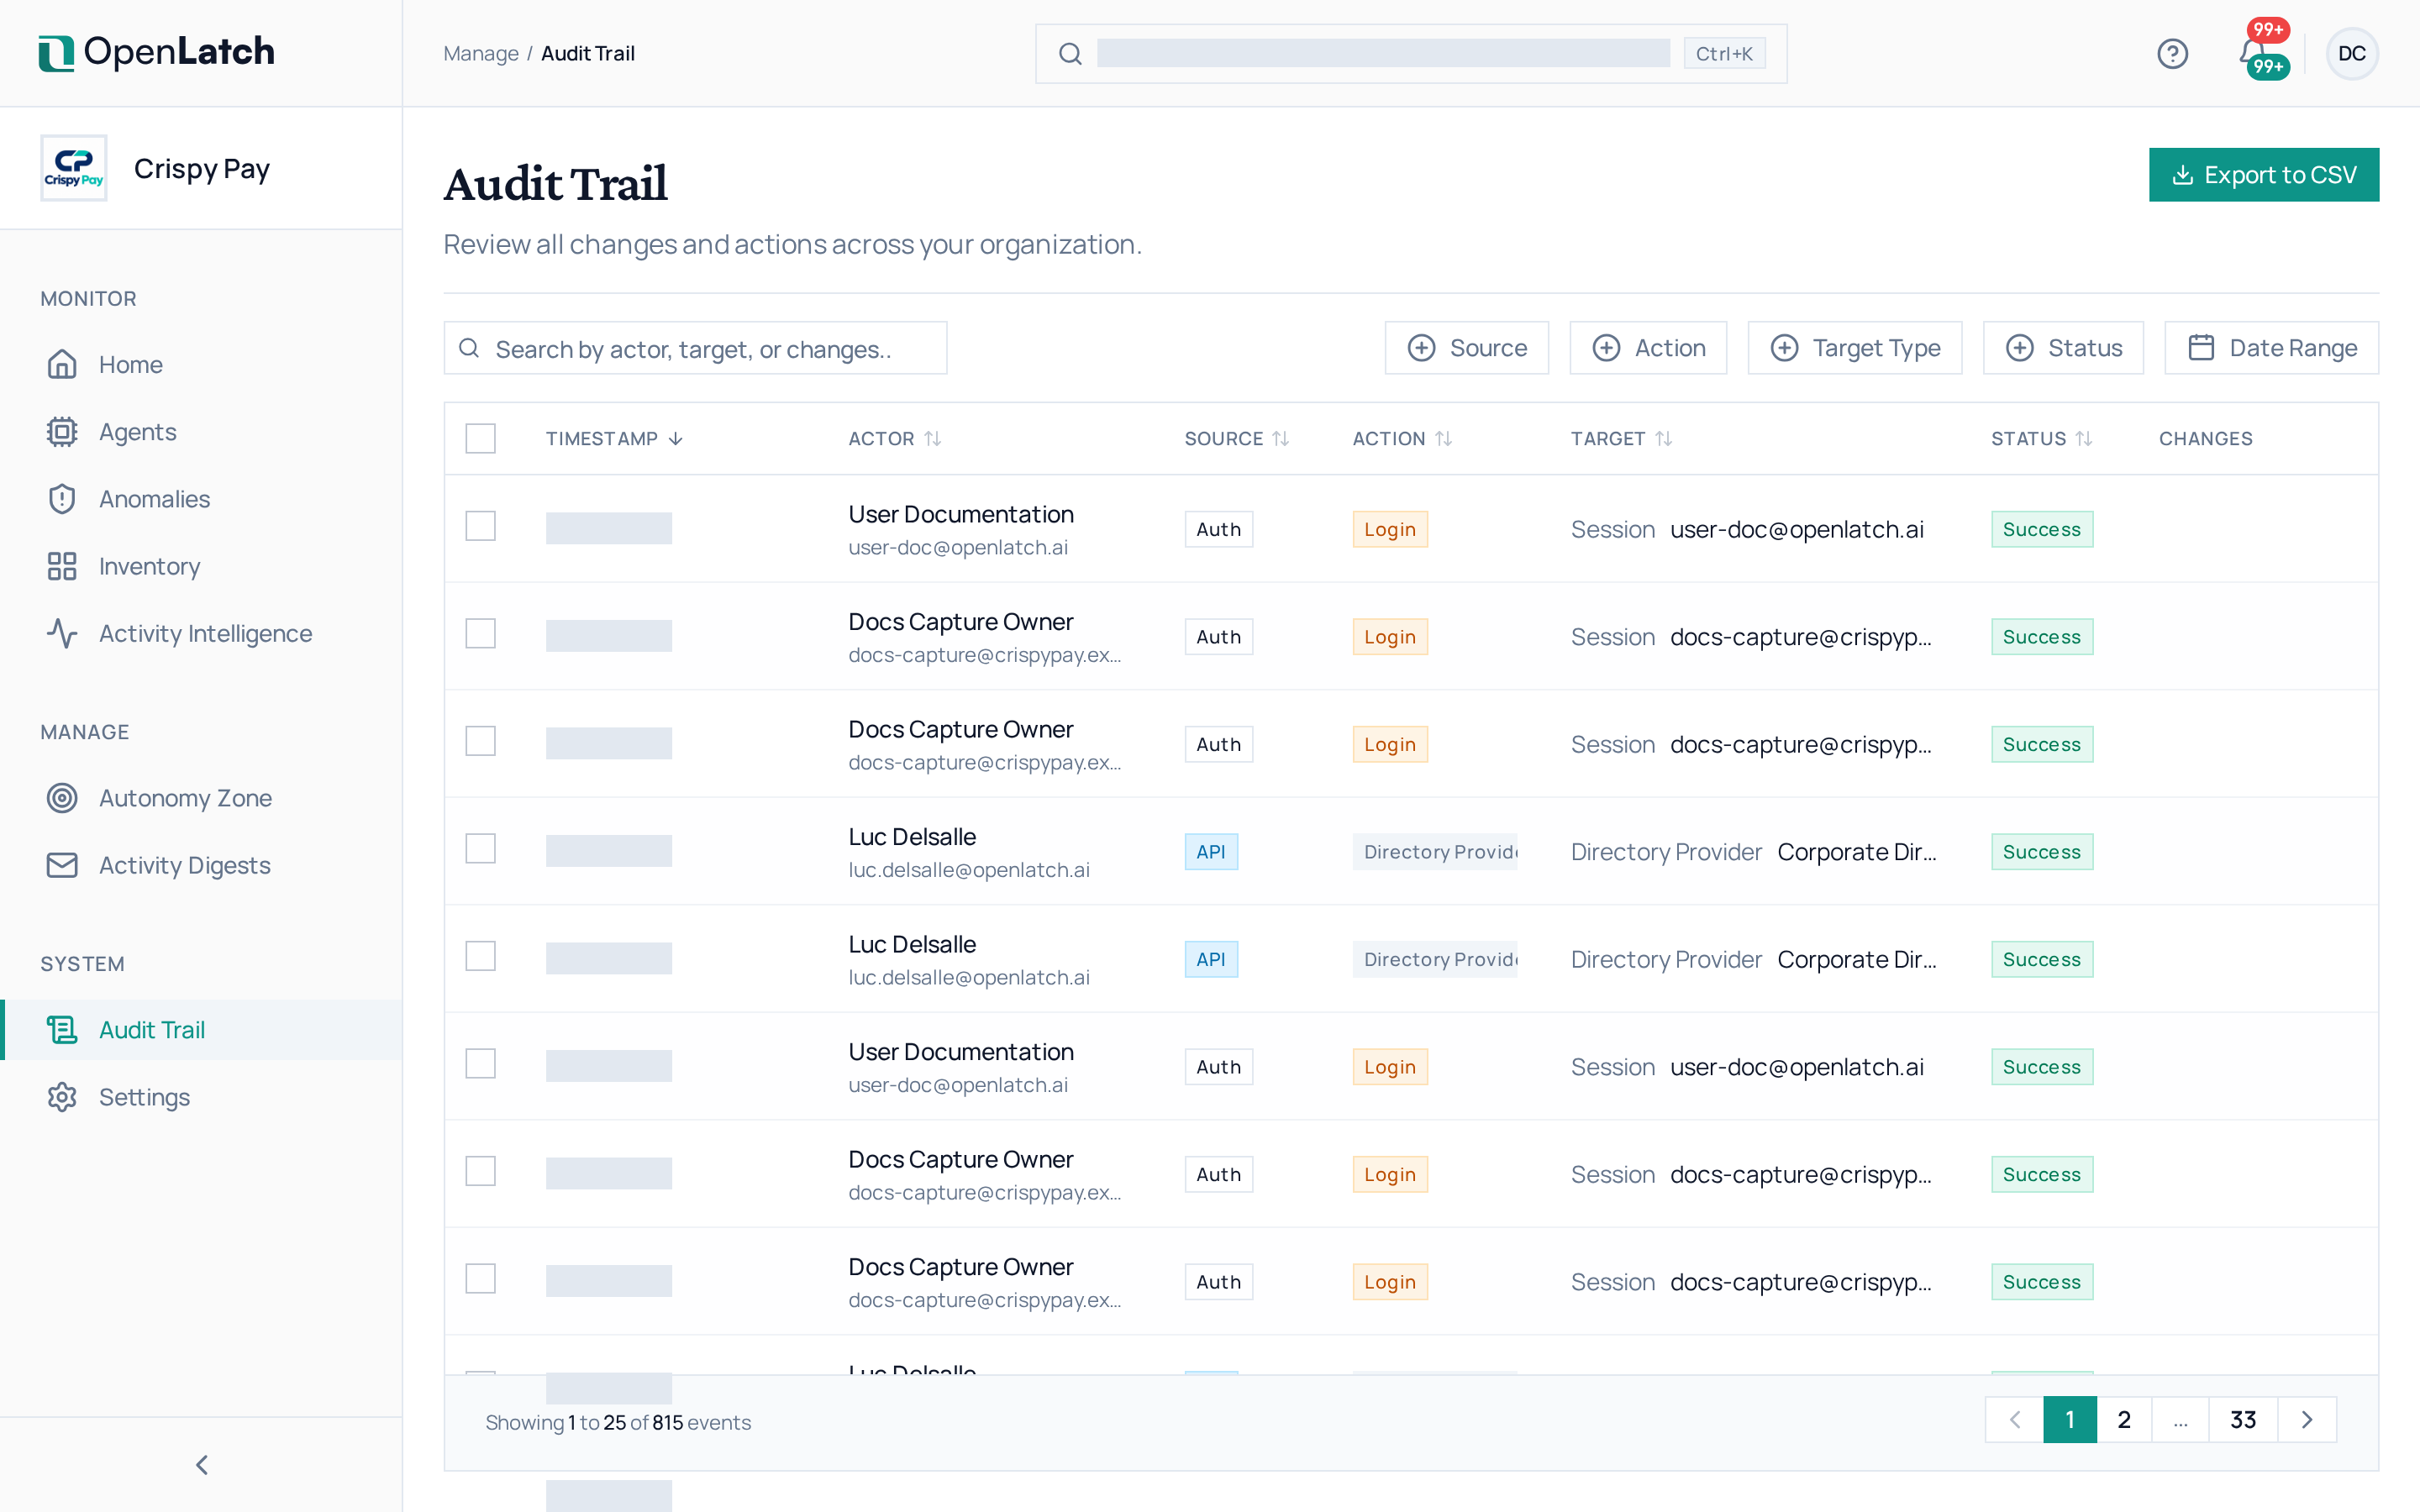Viewport: 2420px width, 1512px height.
Task: Open the Crispy Pay organization logo
Action: (73, 168)
